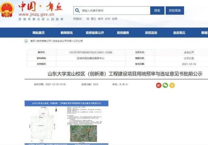Click the national emblem logo

[7, 10]
